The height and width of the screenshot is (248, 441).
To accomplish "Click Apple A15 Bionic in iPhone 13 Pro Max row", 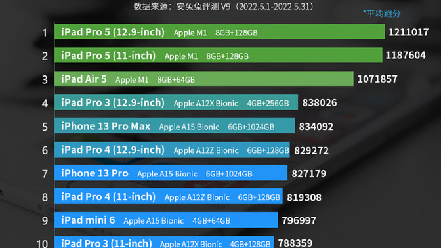I will [189, 127].
